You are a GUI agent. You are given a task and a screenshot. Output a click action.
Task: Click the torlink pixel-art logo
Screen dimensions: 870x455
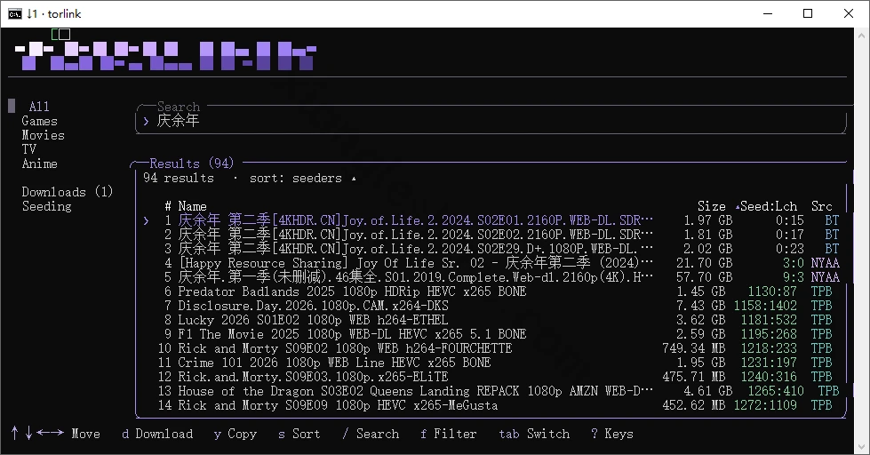[x=165, y=55]
